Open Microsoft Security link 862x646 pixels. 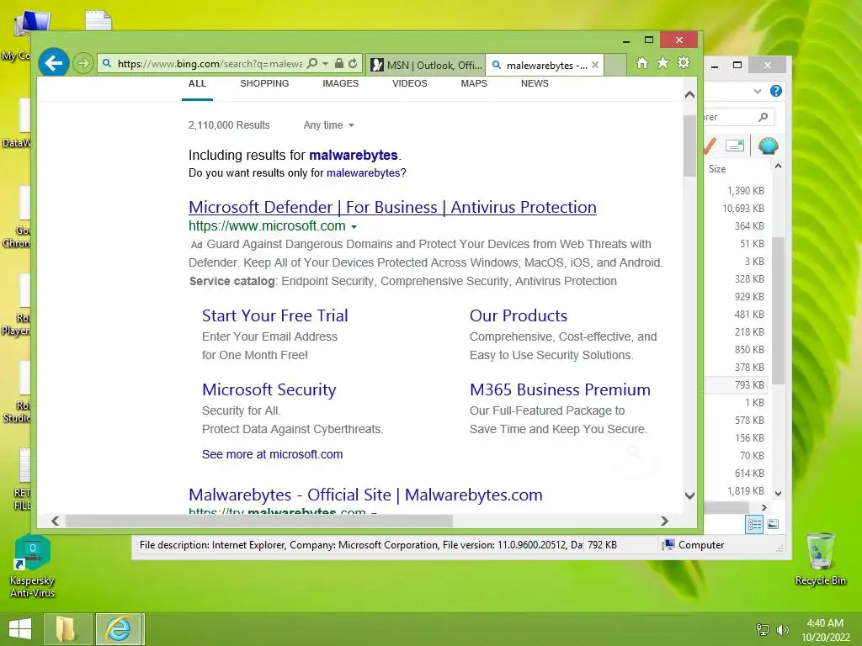(269, 389)
